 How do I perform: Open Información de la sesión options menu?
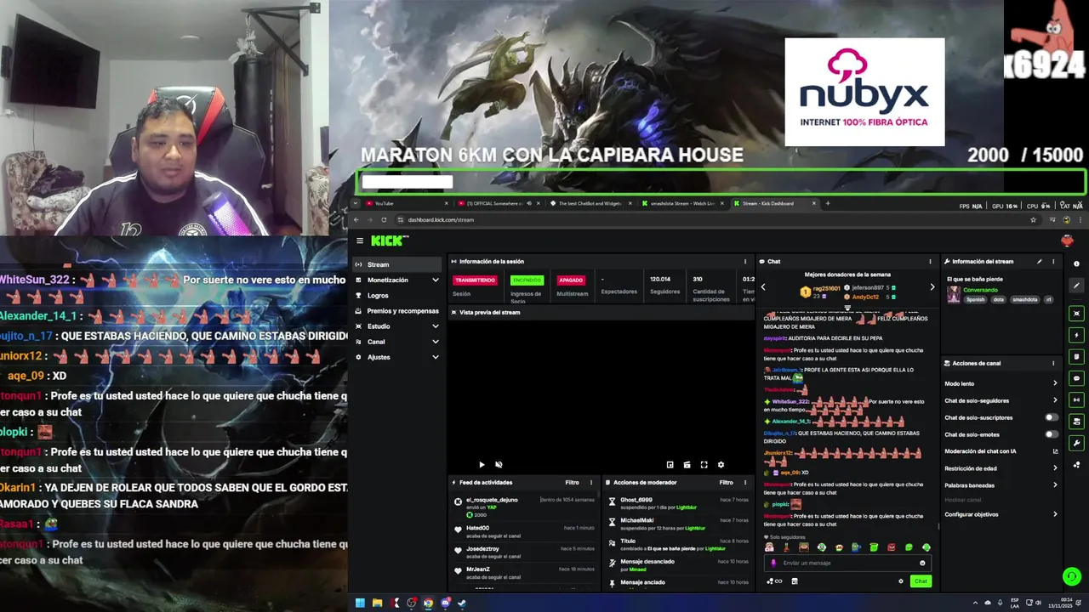coord(745,262)
